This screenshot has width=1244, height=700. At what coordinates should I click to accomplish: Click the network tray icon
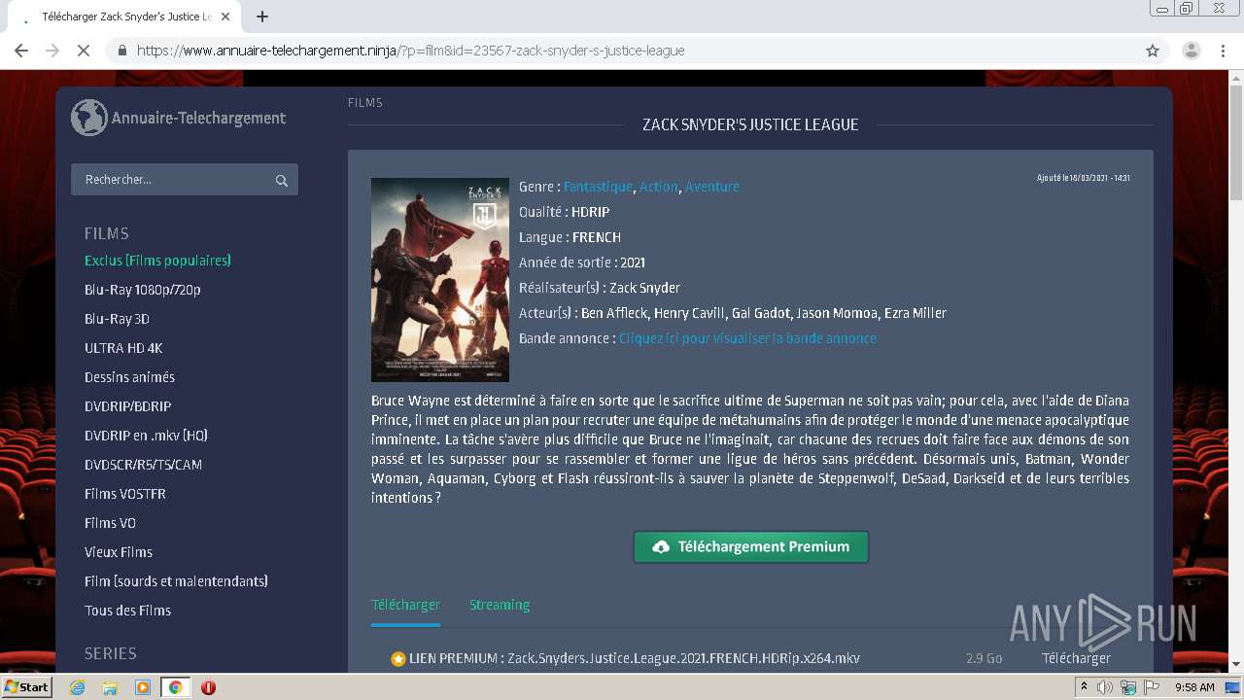[x=1127, y=687]
